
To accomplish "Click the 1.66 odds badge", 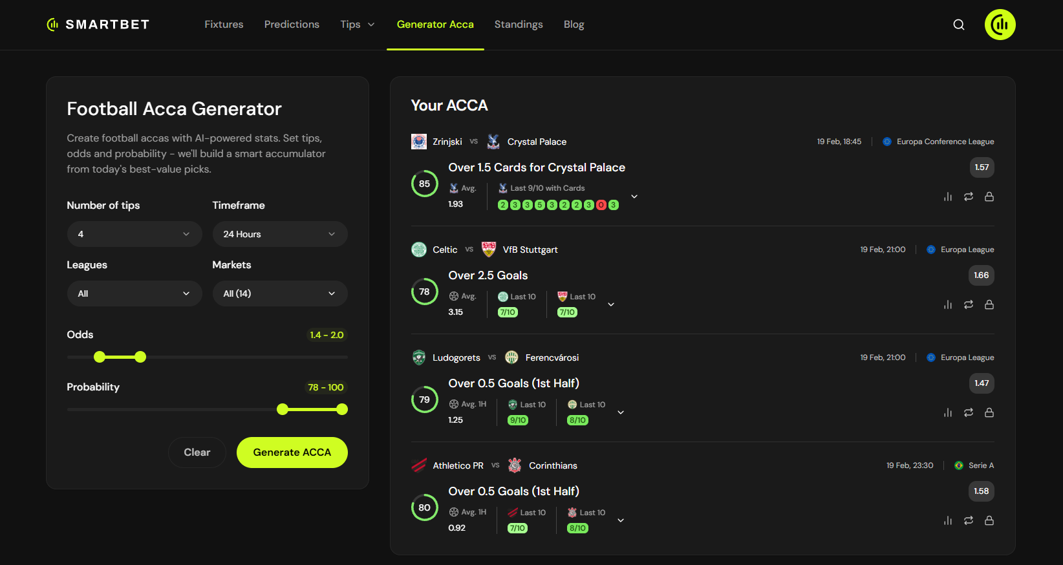I will click(x=982, y=275).
